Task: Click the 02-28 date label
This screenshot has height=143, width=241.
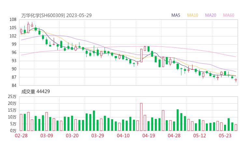Action: point(21,136)
